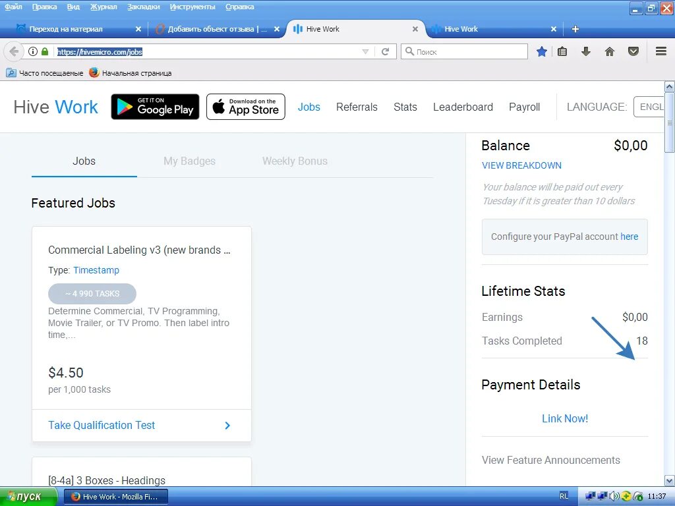Click the Пуск start button

click(28, 497)
